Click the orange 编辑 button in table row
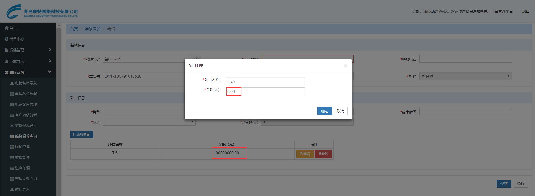 pos(305,154)
